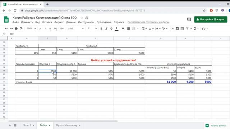Open the borders menu
The image size is (230, 129).
[129, 29]
